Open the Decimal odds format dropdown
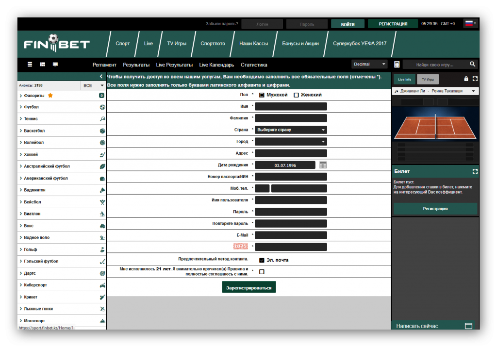 tap(369, 65)
